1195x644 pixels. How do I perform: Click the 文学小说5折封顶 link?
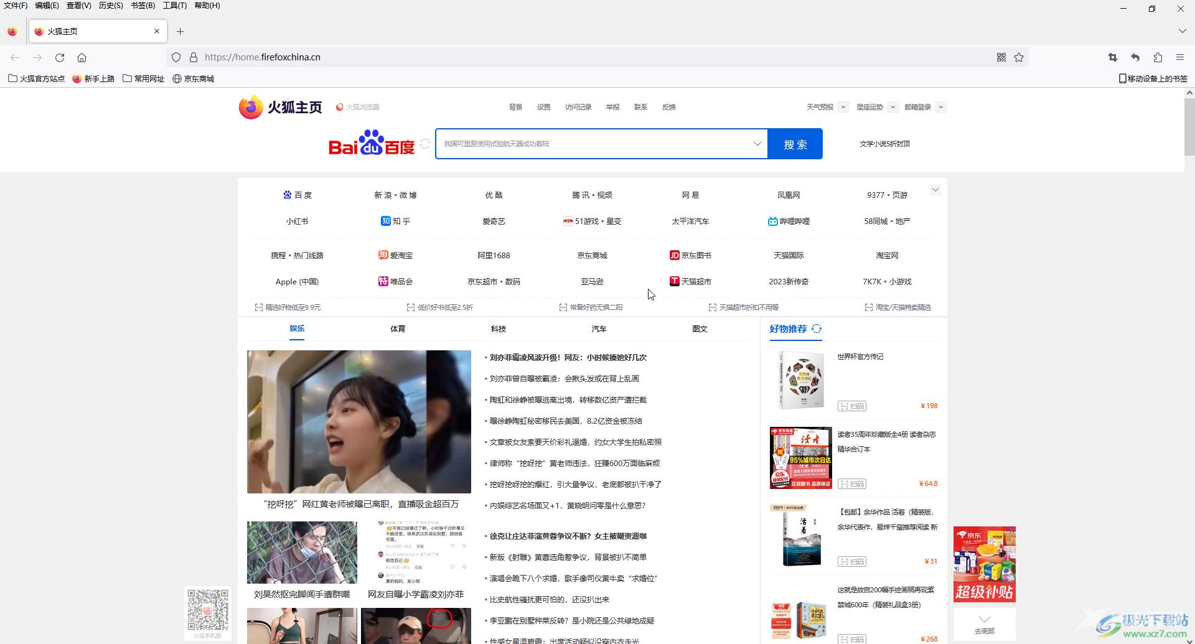884,144
